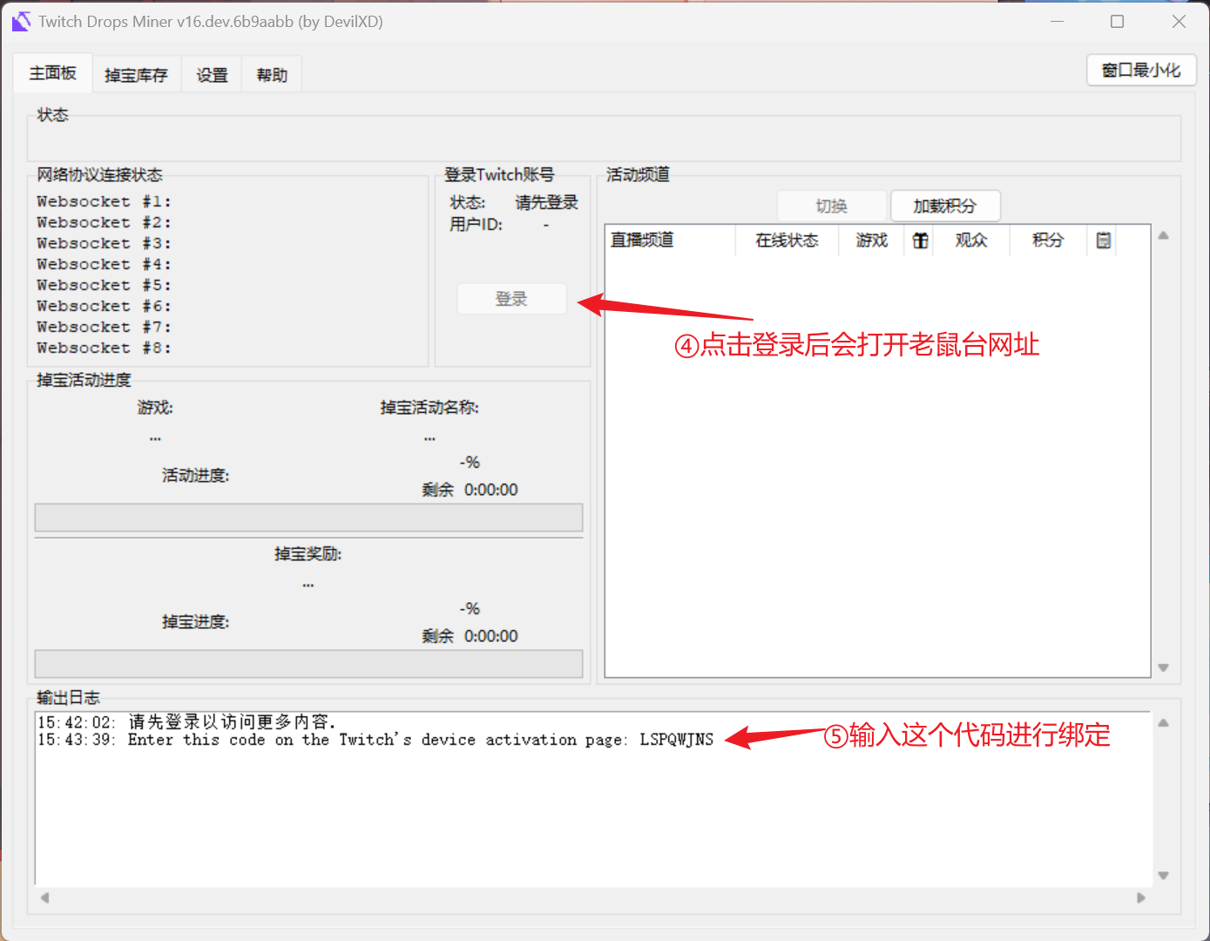Click the Websocket #2 status row

[x=104, y=223]
